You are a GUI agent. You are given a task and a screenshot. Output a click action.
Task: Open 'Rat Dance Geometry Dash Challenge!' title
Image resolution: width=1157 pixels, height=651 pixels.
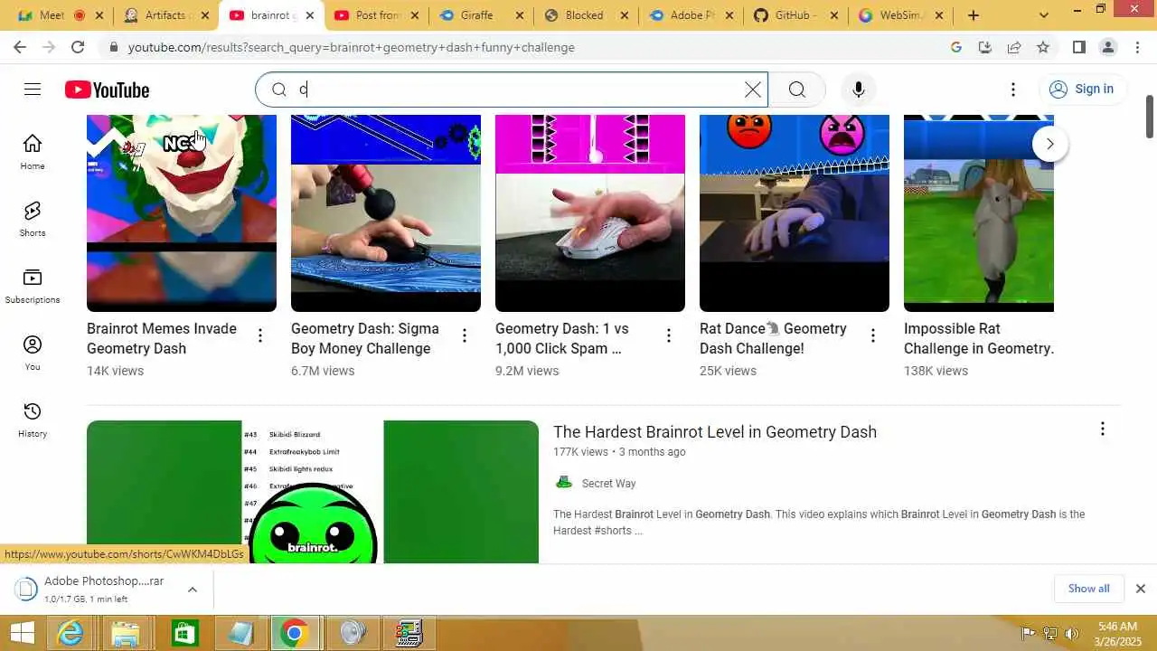[773, 338]
